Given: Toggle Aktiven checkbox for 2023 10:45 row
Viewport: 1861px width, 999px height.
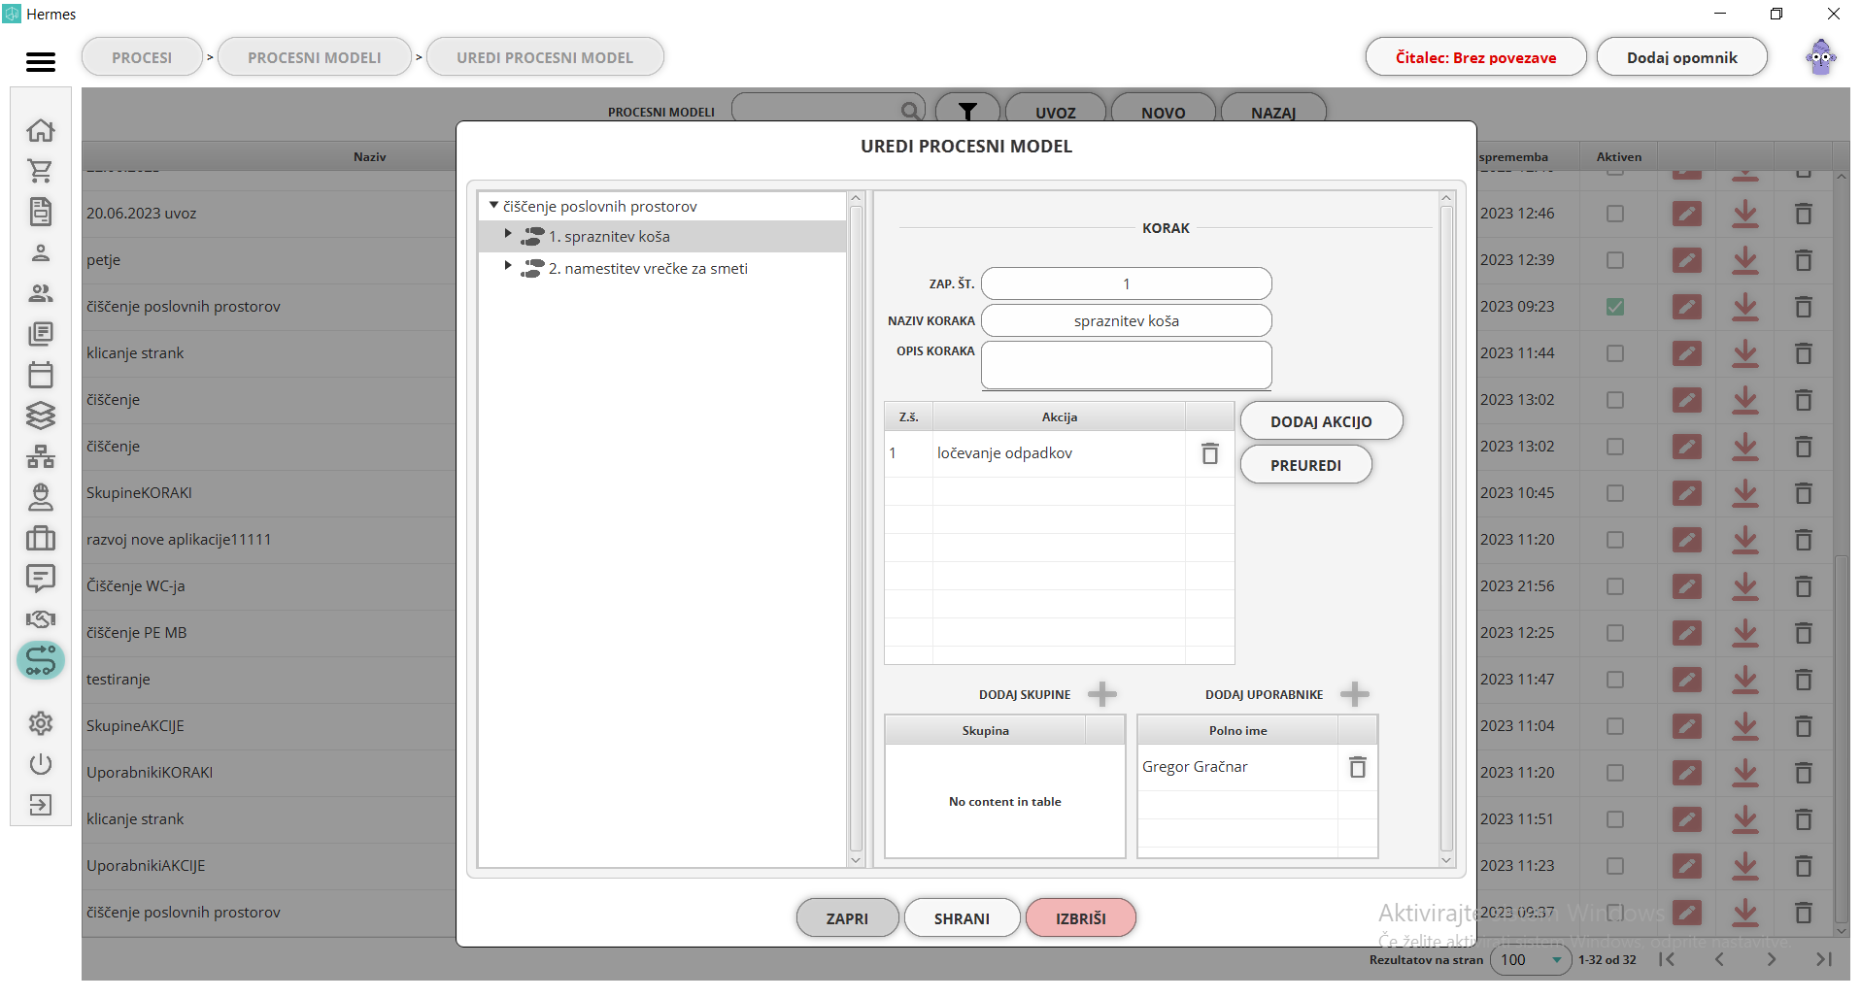Looking at the screenshot, I should click(x=1615, y=493).
